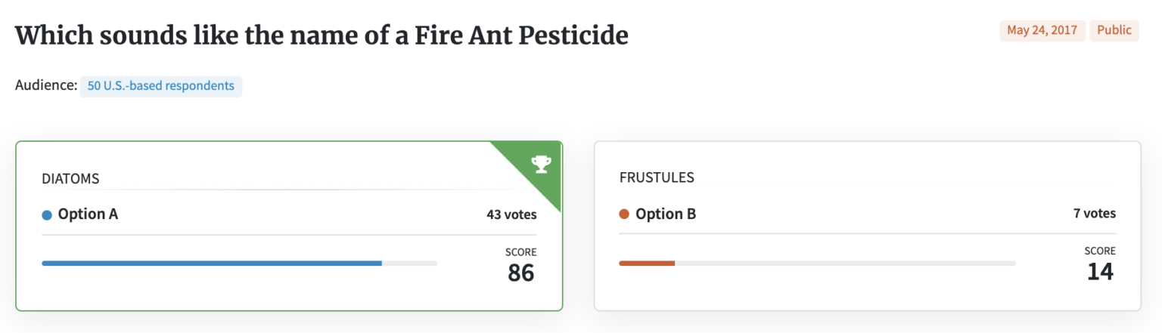Image resolution: width=1162 pixels, height=333 pixels.
Task: Click the blue Option A score bar
Action: [212, 263]
